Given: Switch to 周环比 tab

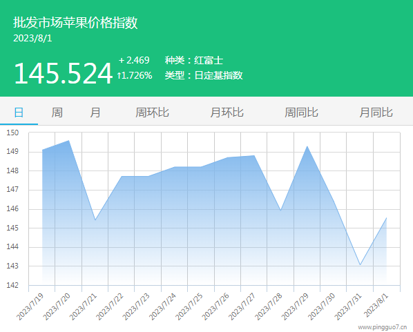Looking at the screenshot, I should click(152, 113).
